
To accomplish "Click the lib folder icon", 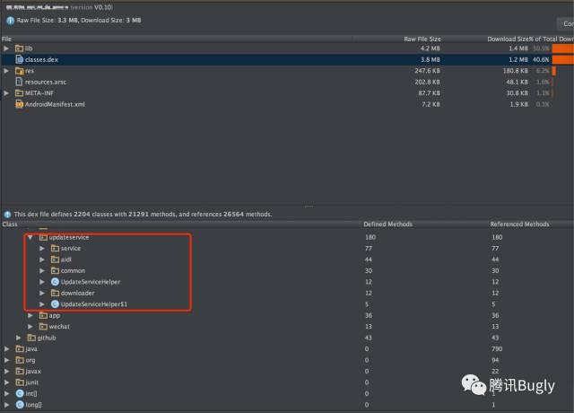I will (x=20, y=48).
